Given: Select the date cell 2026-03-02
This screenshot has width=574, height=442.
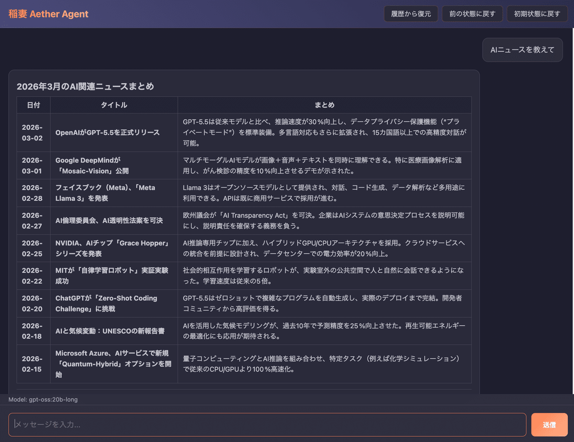Looking at the screenshot, I should (33, 133).
